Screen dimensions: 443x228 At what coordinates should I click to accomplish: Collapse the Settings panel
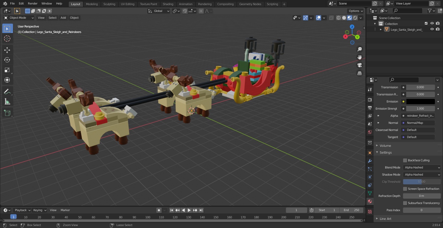point(385,152)
